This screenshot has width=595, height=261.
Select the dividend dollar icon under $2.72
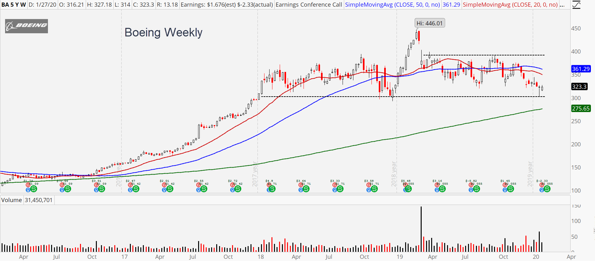238,189
